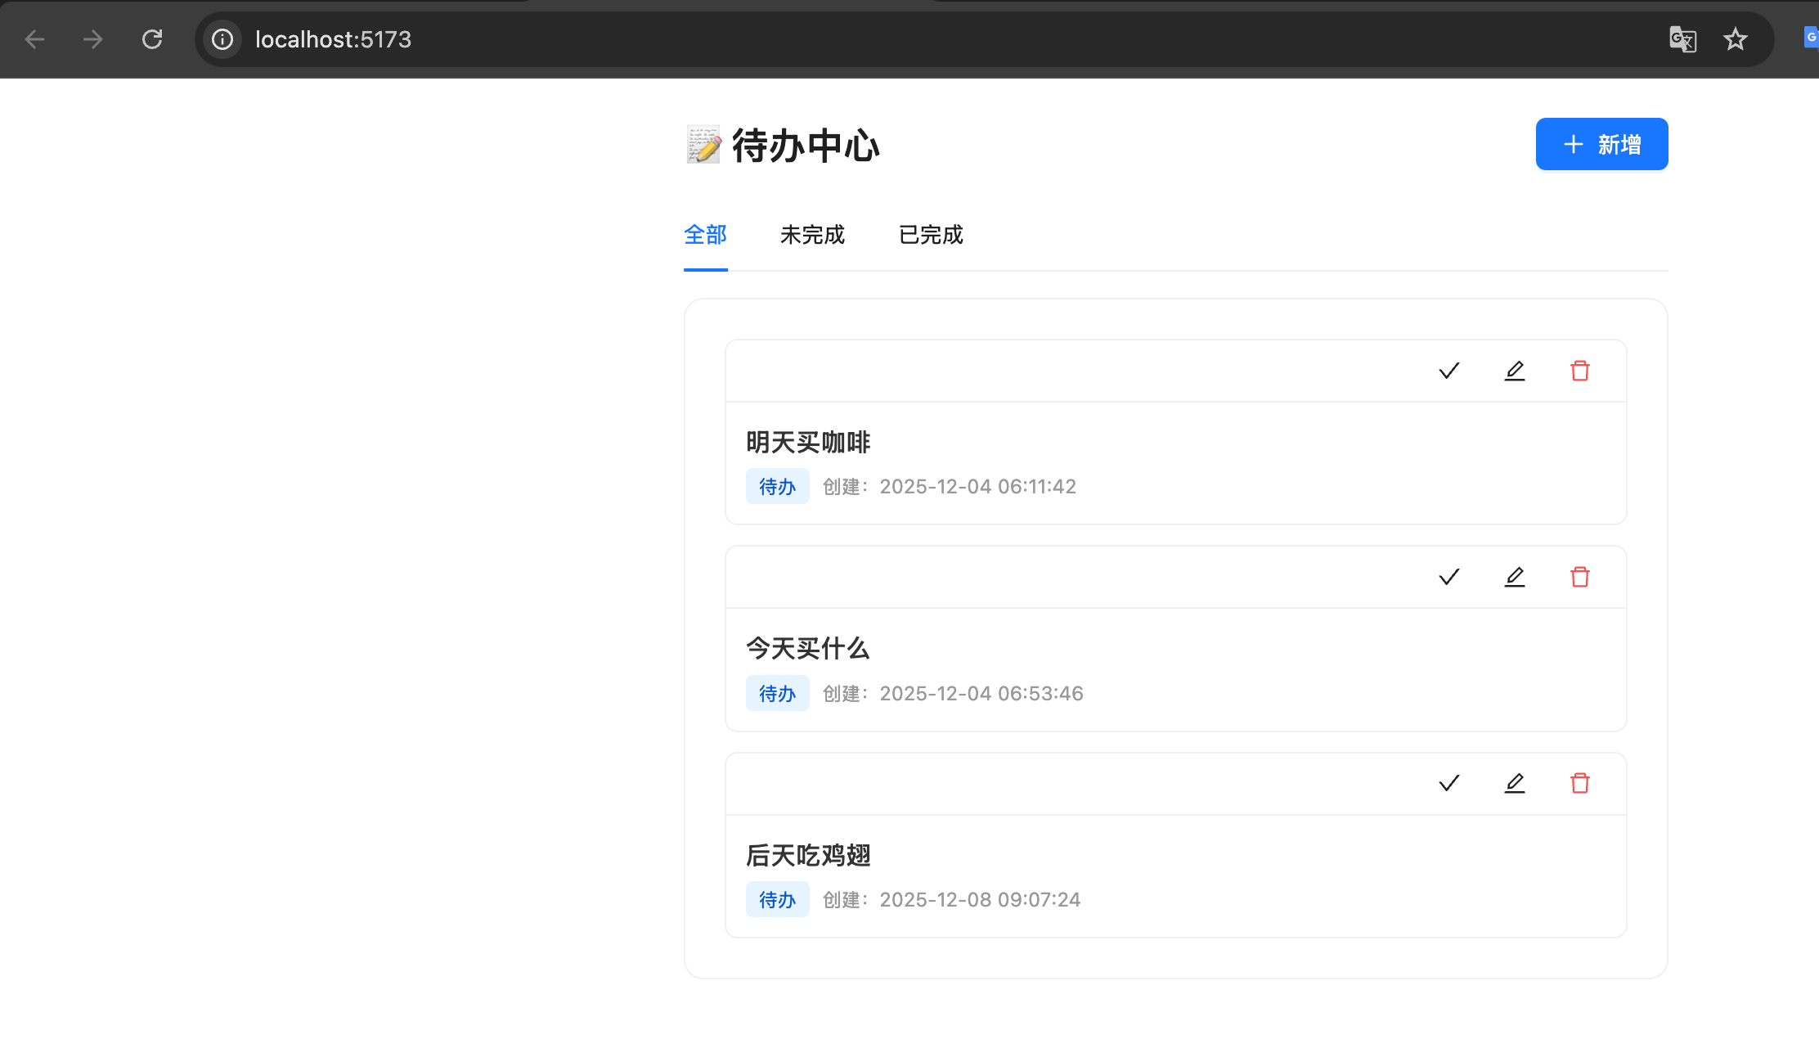
Task: Mark '明天买咖啡' as complete with checkmark
Action: (1448, 371)
